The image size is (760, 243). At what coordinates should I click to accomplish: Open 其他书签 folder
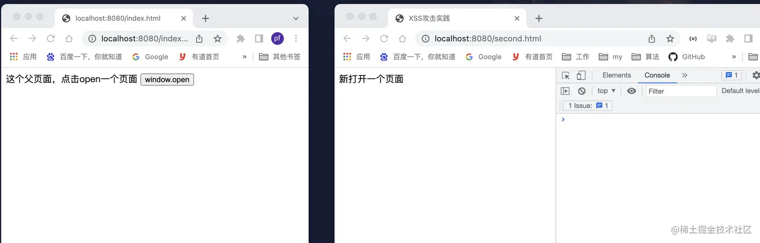pos(280,57)
